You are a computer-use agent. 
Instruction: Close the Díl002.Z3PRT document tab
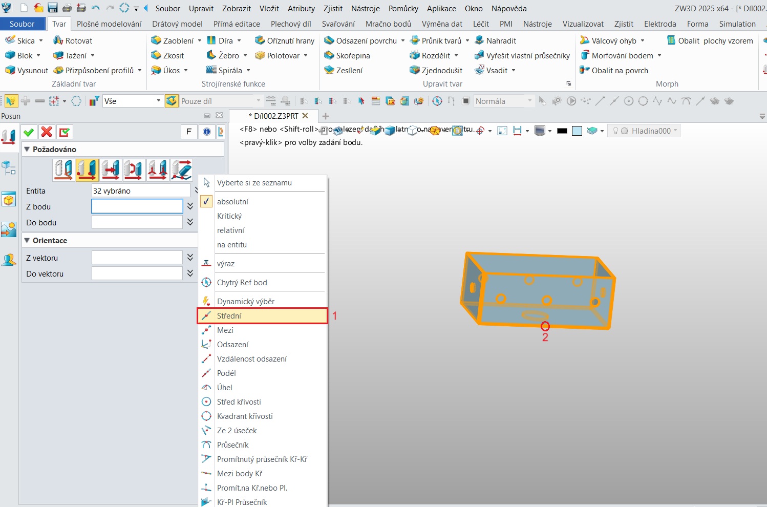coord(306,116)
